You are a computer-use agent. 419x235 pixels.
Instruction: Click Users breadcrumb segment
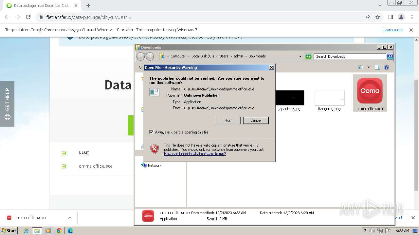pyautogui.click(x=224, y=56)
